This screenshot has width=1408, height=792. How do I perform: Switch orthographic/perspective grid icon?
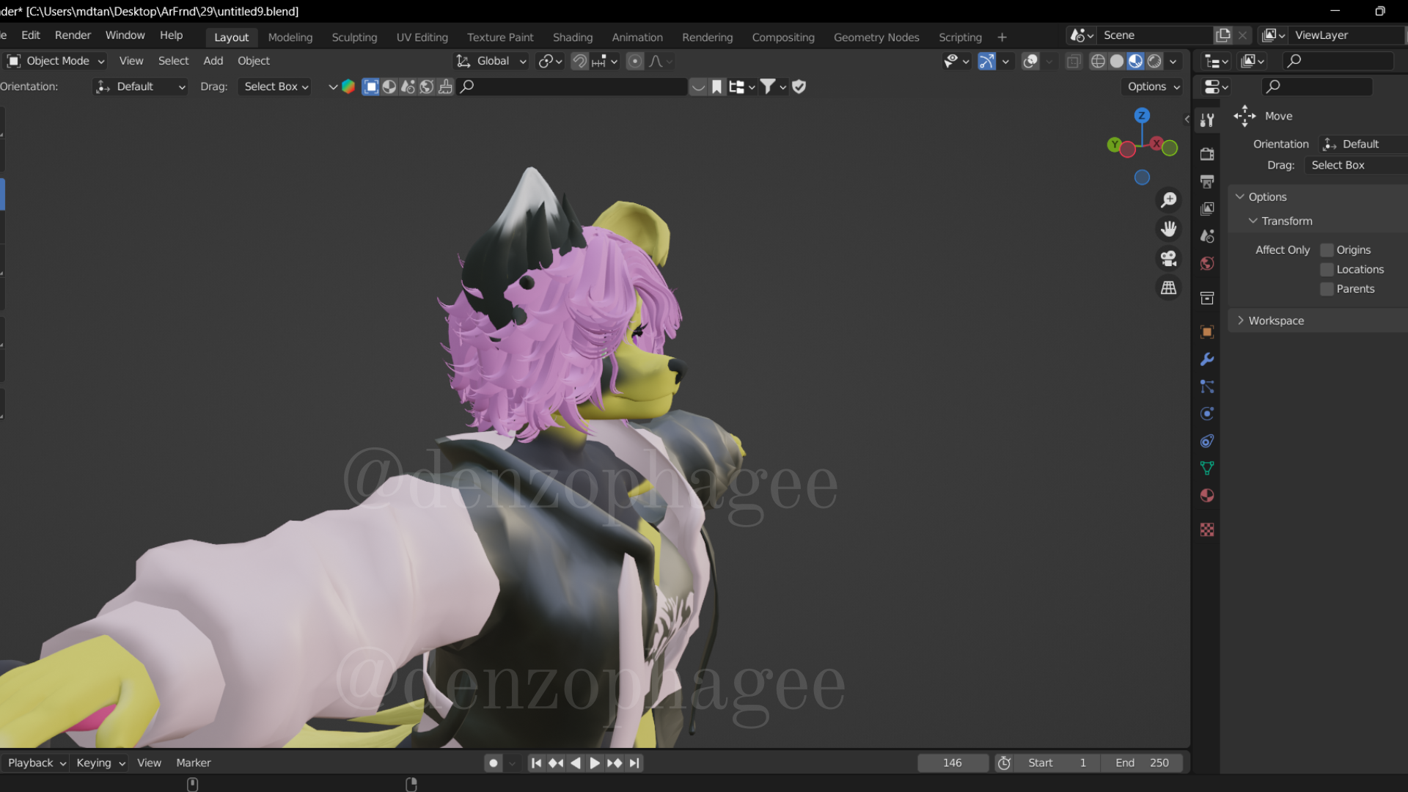(1169, 288)
